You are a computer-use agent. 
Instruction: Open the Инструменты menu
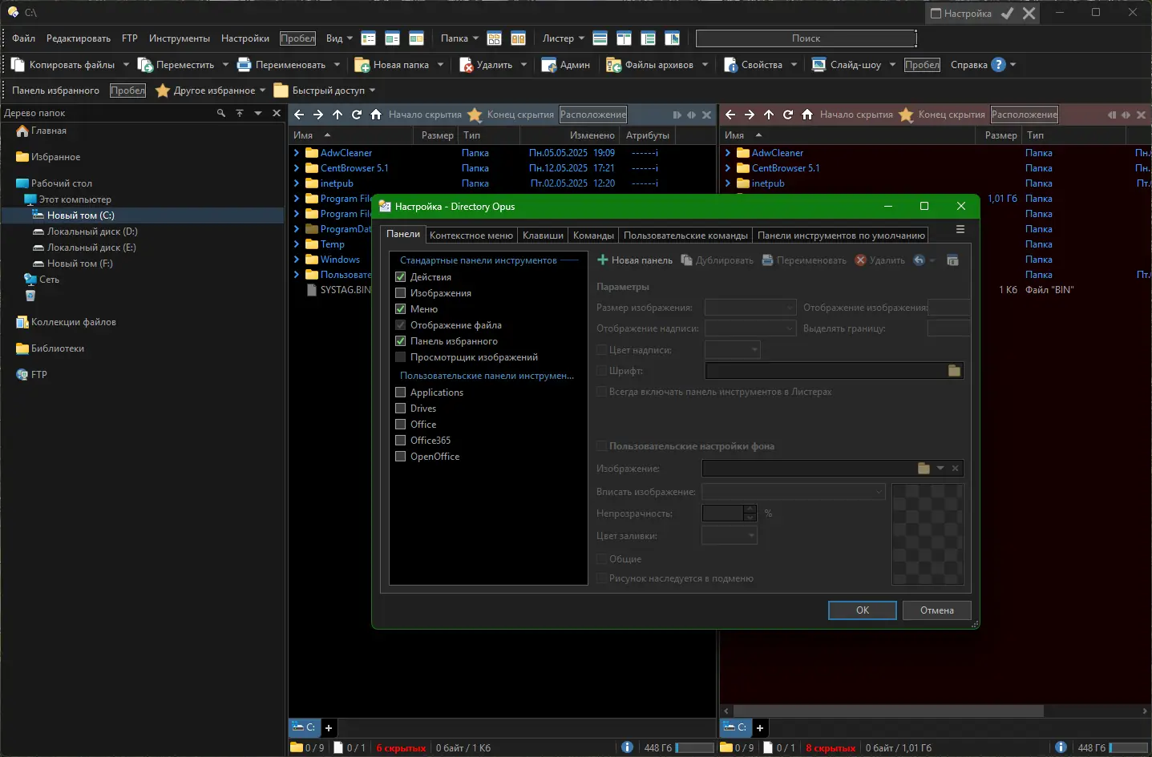[179, 38]
